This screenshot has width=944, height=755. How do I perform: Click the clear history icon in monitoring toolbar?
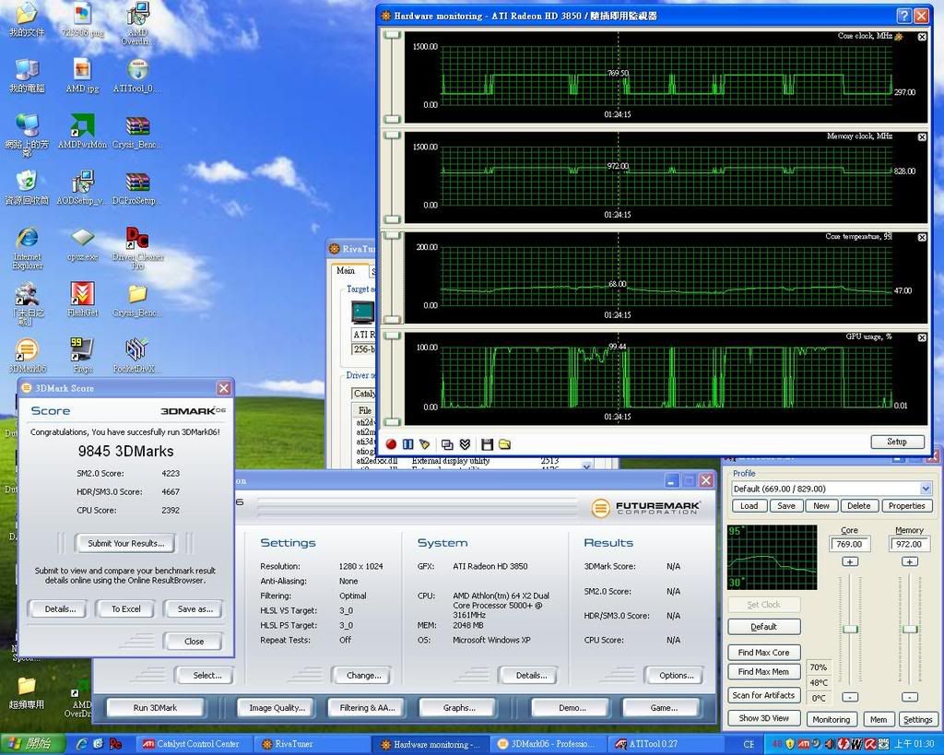425,444
